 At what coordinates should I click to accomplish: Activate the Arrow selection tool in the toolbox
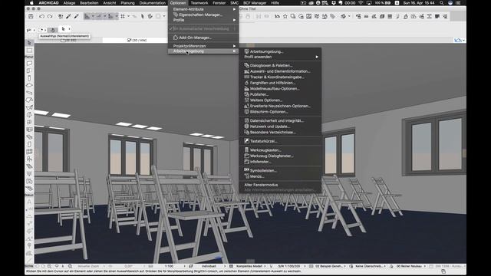pos(29,43)
